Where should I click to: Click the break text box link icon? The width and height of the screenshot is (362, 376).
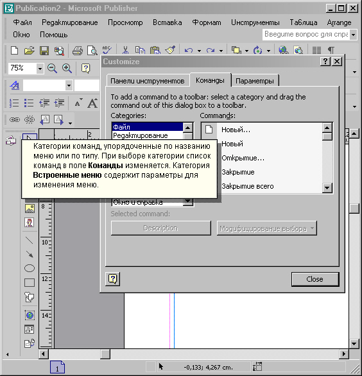pyautogui.click(x=30, y=119)
